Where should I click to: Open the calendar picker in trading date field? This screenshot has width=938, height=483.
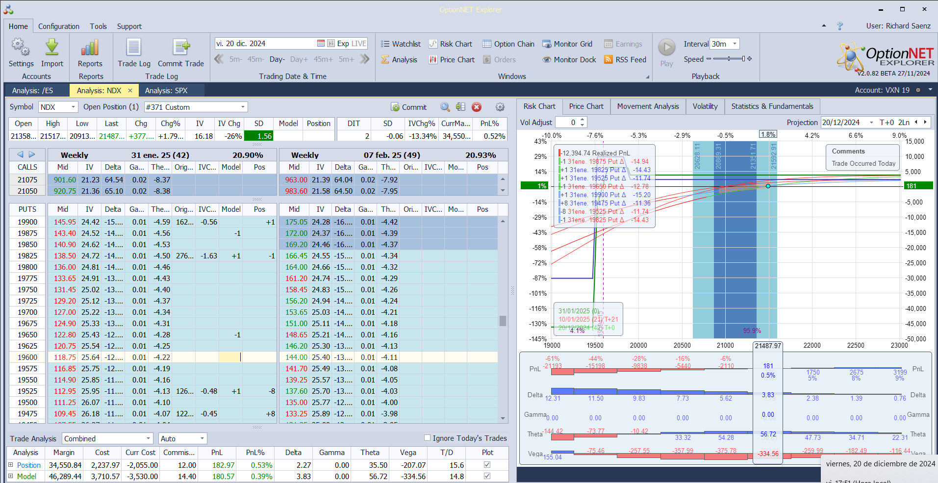(x=321, y=43)
